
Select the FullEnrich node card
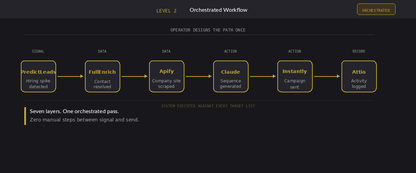click(103, 76)
